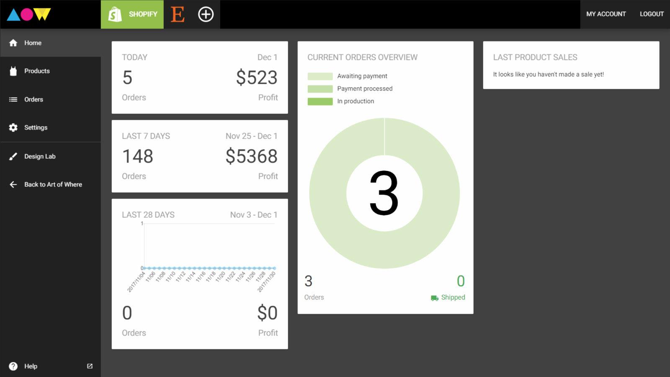
Task: Switch to the Shopify tab
Action: point(132,14)
